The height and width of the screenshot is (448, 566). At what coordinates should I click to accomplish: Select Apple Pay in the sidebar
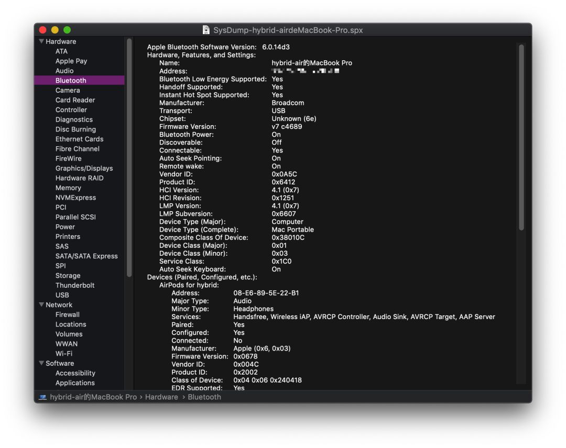click(71, 61)
